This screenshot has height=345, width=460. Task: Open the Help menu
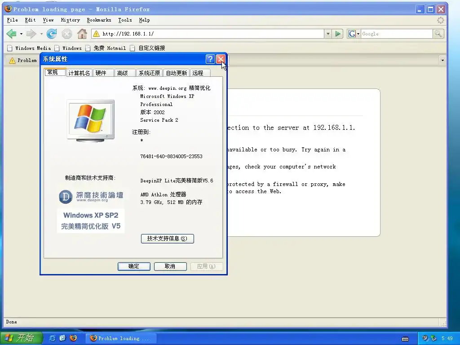[x=144, y=20]
